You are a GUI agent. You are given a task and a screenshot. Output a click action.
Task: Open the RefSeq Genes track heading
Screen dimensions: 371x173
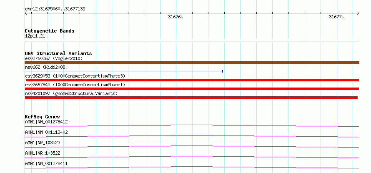43,117
